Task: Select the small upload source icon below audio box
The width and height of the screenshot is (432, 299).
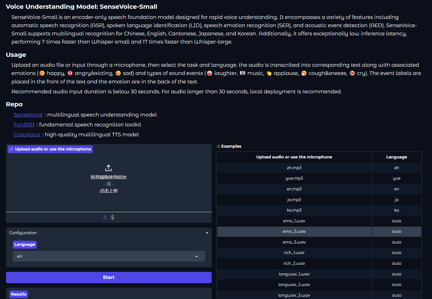Action: [x=105, y=217]
